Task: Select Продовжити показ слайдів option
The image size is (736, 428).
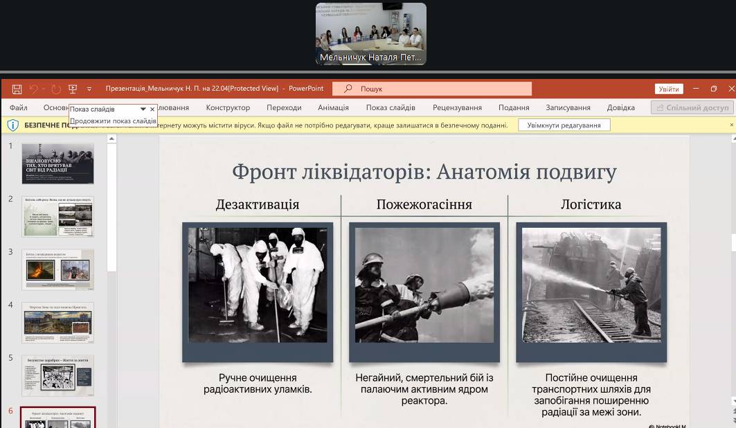Action: [x=113, y=121]
